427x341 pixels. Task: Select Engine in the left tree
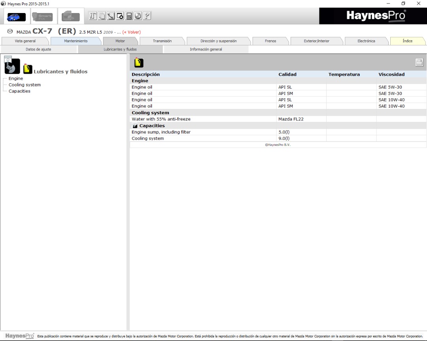16,79
